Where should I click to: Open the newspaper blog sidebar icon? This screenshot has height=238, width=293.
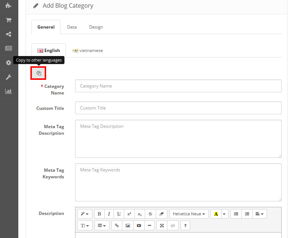click(x=8, y=48)
